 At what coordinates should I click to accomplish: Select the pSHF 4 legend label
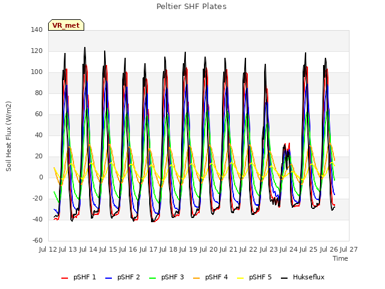pos(217,277)
